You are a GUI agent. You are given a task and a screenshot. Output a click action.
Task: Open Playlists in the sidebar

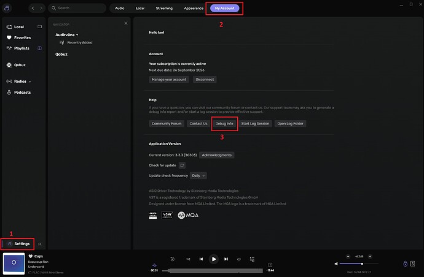pos(18,48)
